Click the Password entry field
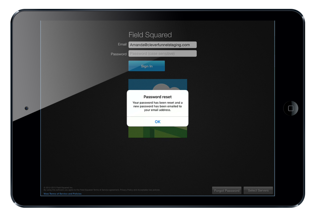Screen dimensions: 317x218 (162, 54)
